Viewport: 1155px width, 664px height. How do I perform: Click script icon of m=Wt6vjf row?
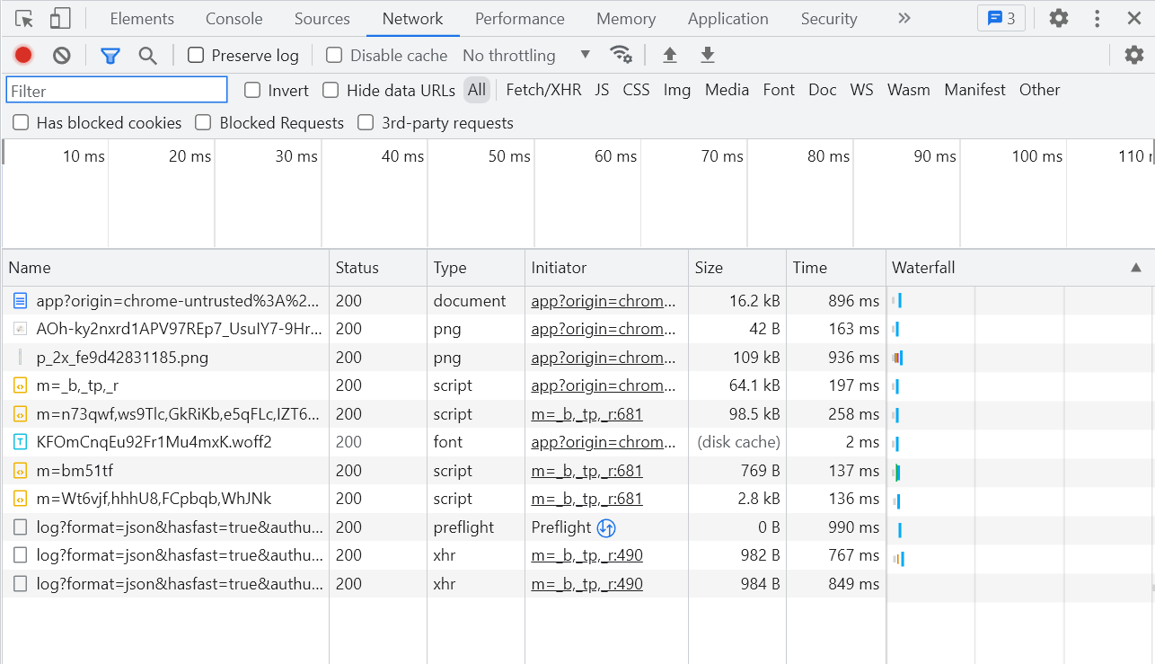(20, 499)
